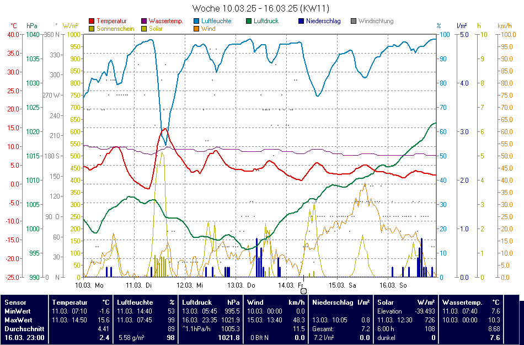
Task: Click the 16.03. 23:00 timestamp in the table
Action: coord(24,338)
